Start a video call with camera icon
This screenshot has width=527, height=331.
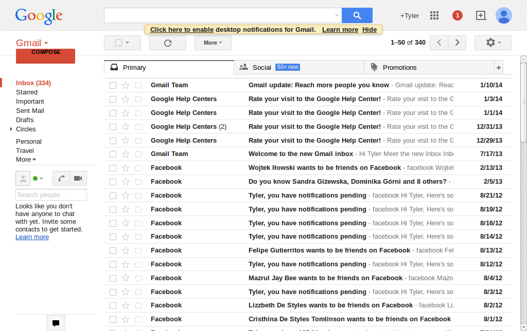coord(78,178)
